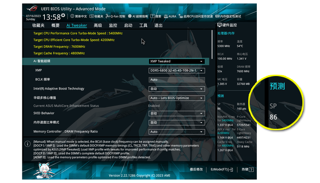
Task: Click 启用CPU访问显存加速 icon
Action: tap(180, 16)
